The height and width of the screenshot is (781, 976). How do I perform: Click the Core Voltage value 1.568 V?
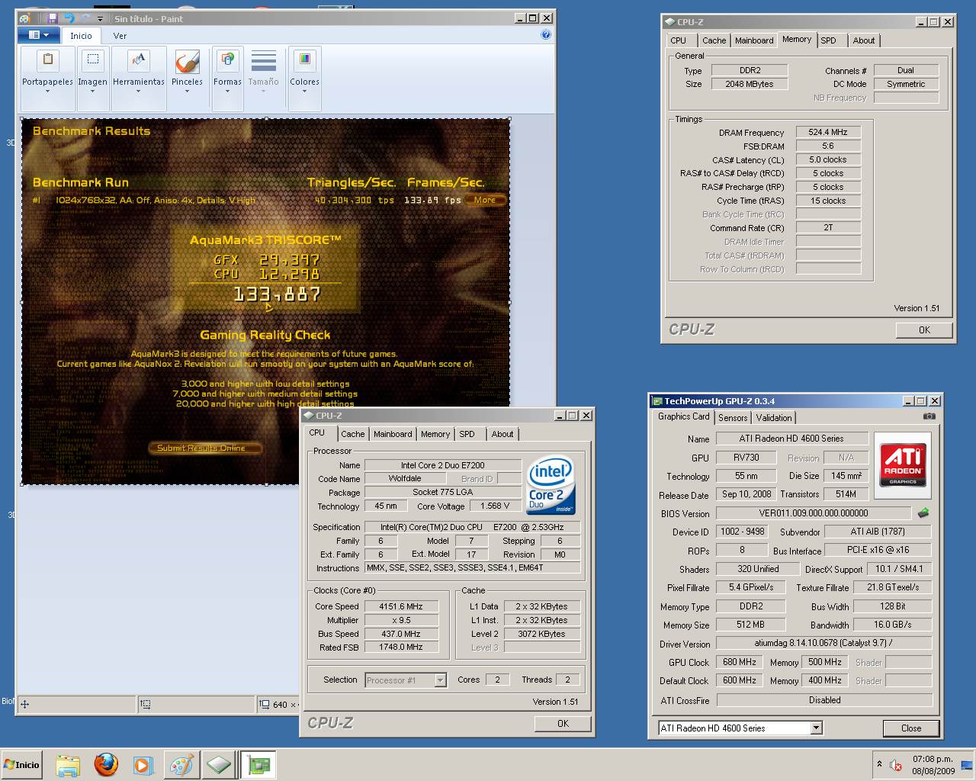496,506
